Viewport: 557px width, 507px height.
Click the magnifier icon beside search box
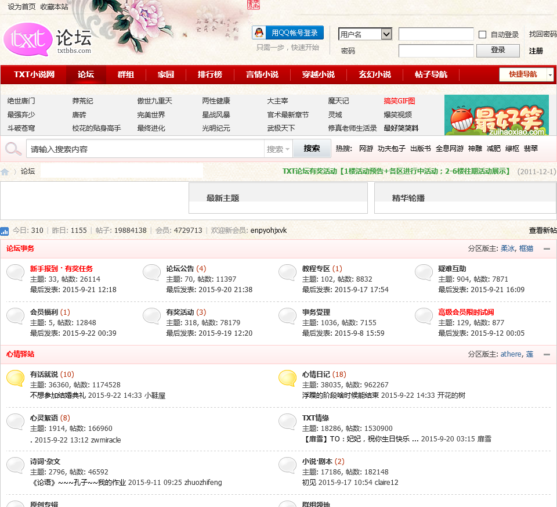pos(13,149)
